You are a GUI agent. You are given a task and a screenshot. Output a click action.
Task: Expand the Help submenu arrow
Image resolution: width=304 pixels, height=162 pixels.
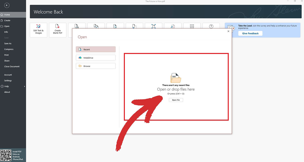(x=25, y=86)
